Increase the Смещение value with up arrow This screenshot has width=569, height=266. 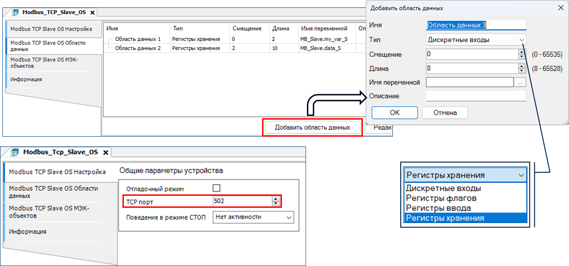pos(522,52)
